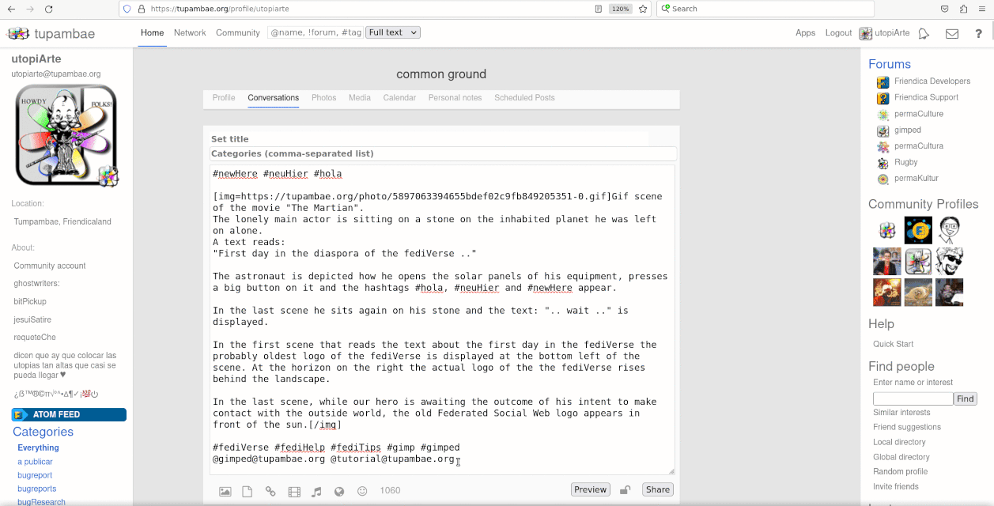994x506 pixels.
Task: Open the bugreport category link
Action: [35, 475]
